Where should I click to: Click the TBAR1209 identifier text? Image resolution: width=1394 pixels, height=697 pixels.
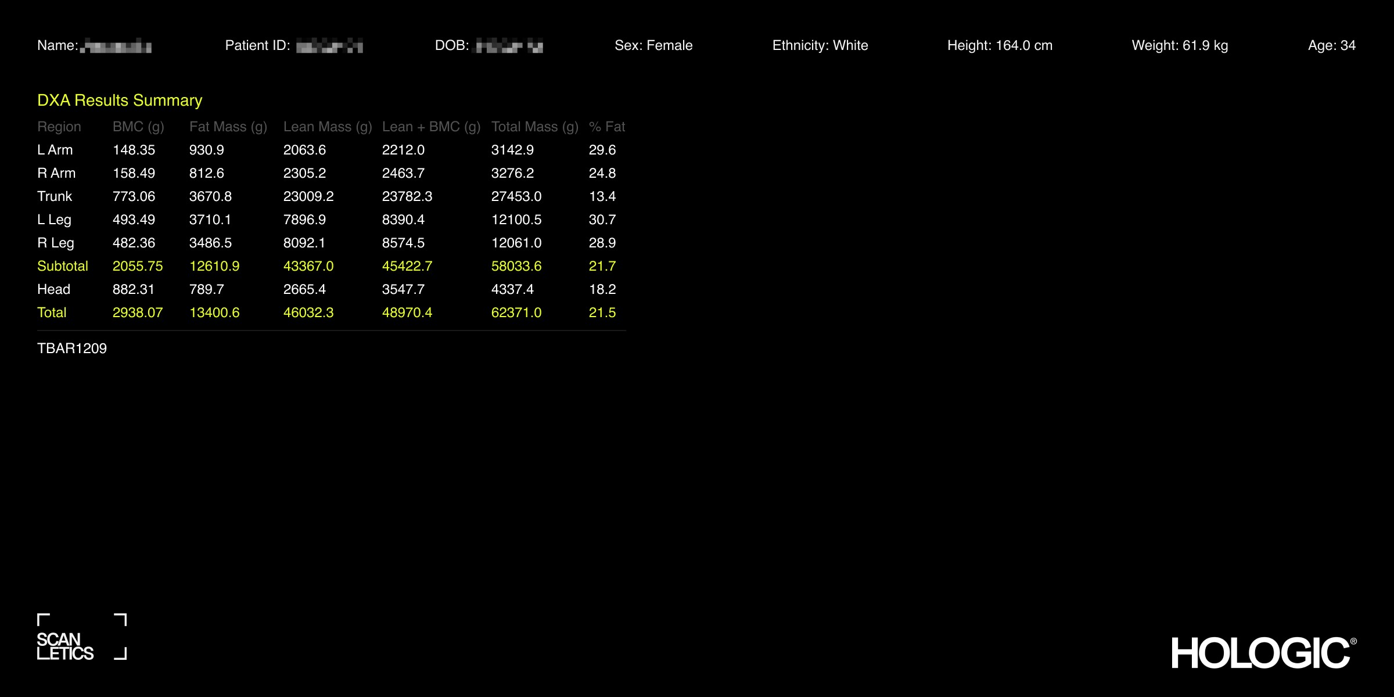coord(72,348)
